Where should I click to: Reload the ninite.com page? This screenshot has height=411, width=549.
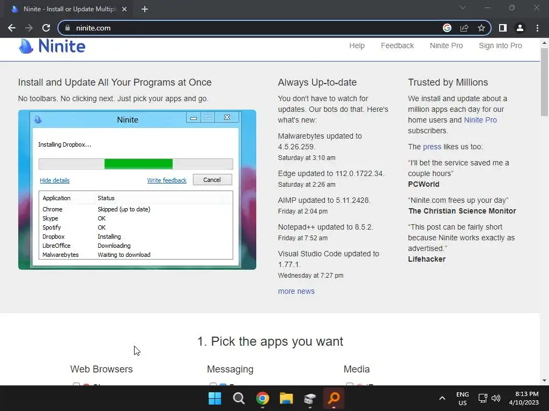pos(46,28)
